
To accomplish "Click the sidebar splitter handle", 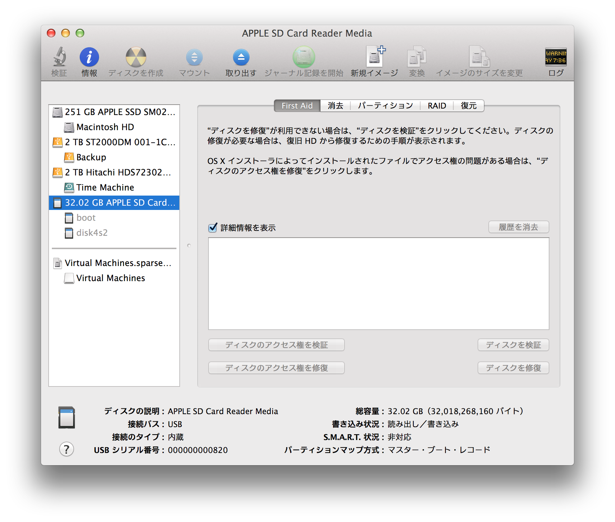I will click(189, 246).
